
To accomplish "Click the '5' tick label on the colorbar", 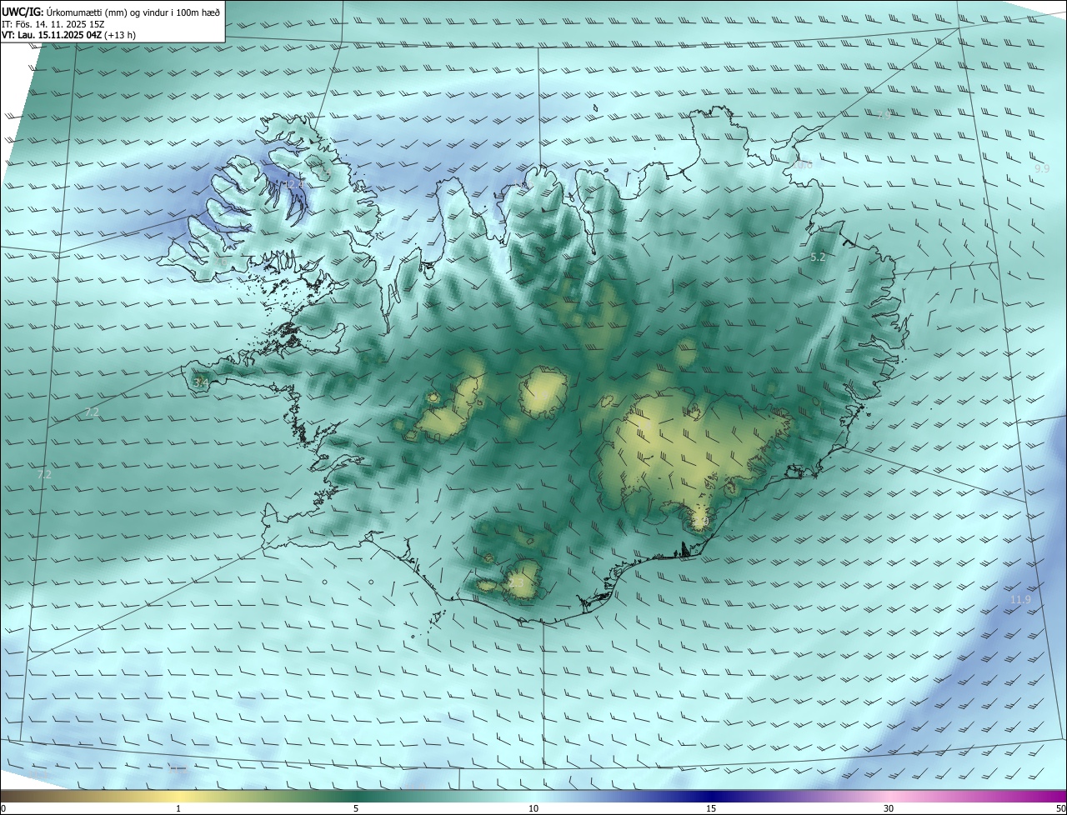I will [x=356, y=808].
